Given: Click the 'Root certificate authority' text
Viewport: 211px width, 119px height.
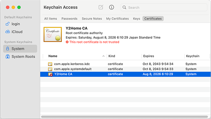Looking at the screenshot, I should [x=84, y=33].
